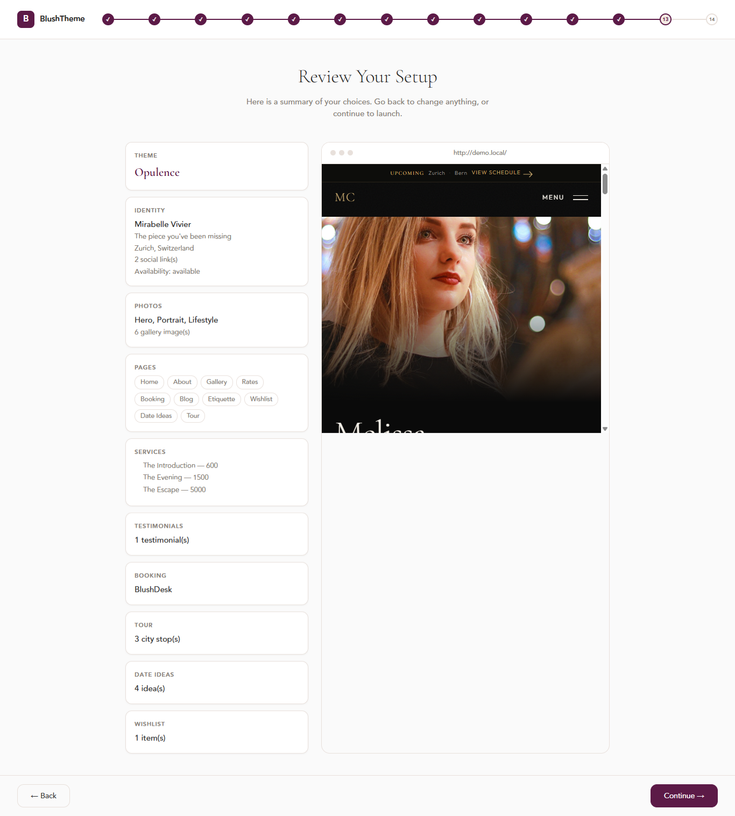Select Bern in the upcoming schedule bar

click(461, 173)
